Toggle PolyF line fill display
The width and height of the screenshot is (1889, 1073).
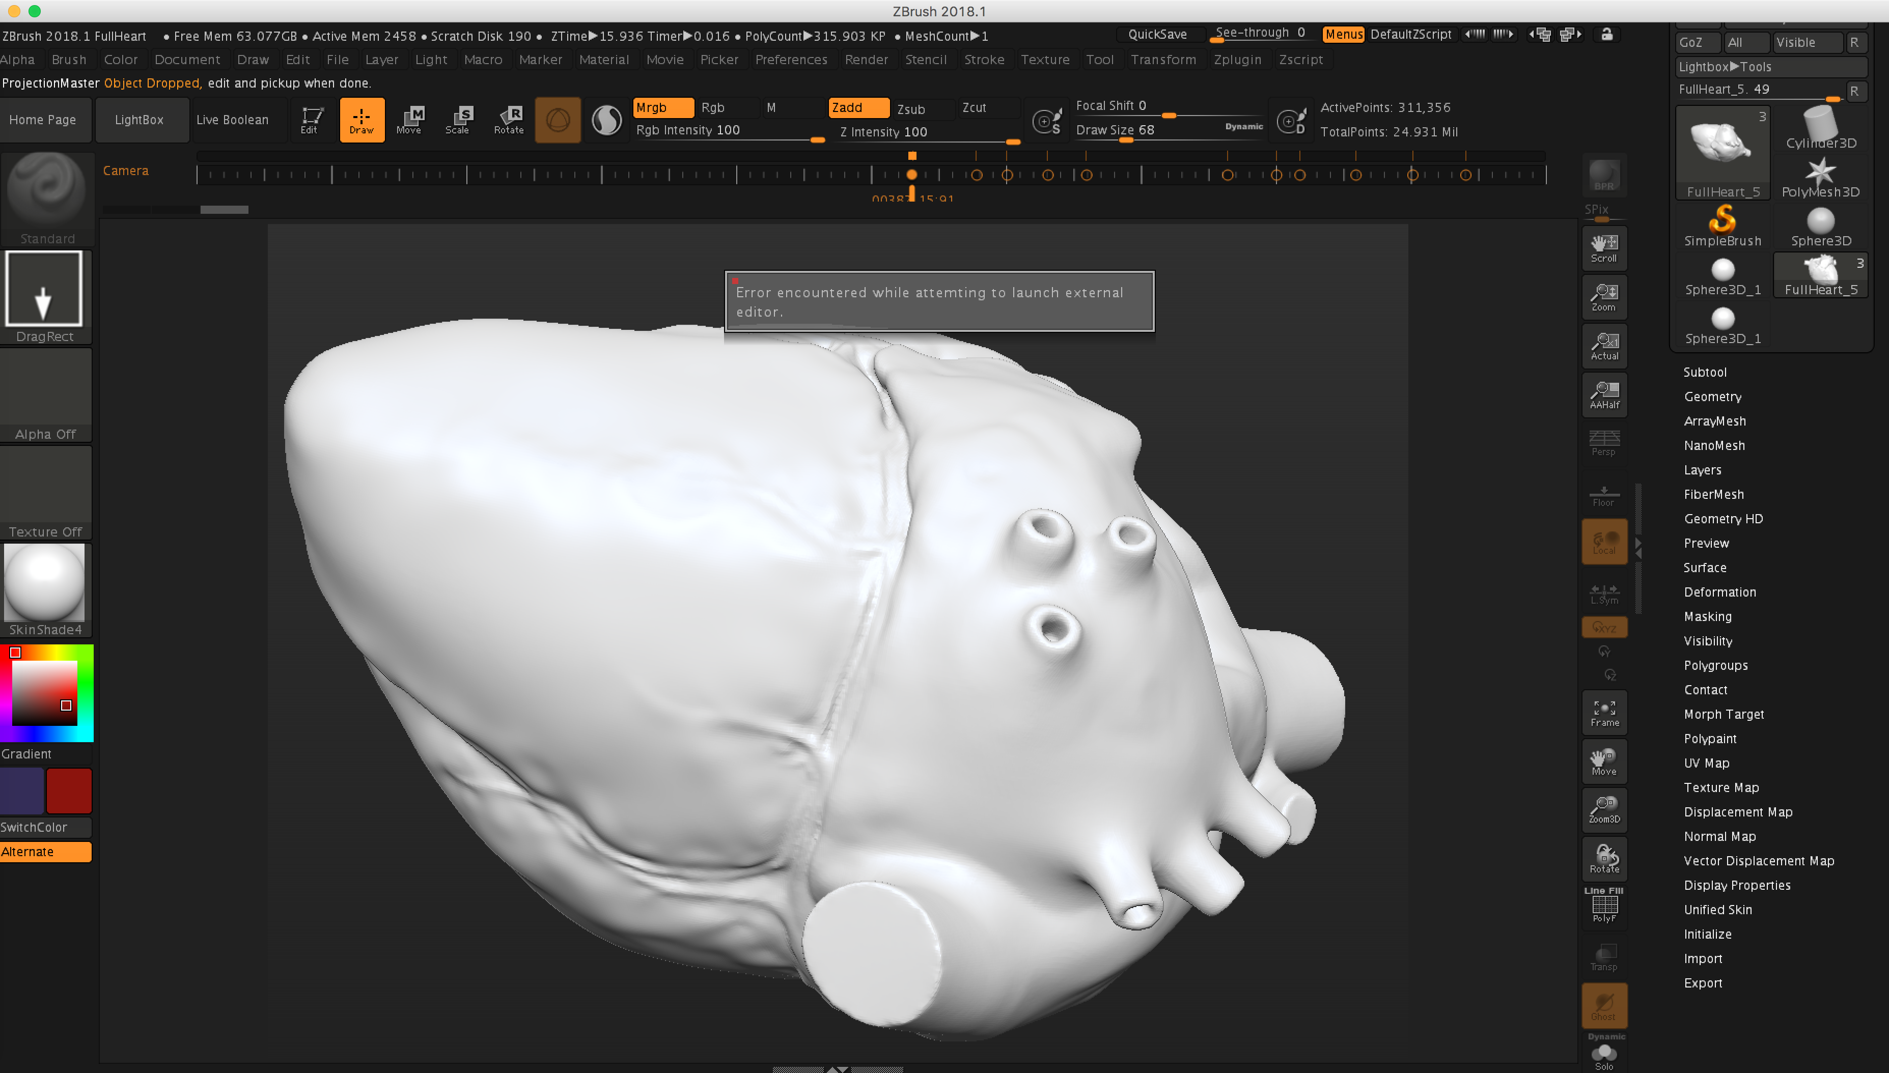point(1604,907)
